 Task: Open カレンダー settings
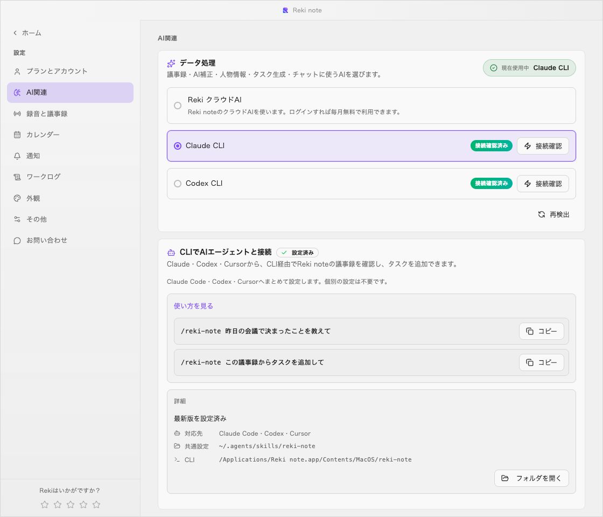[70, 135]
